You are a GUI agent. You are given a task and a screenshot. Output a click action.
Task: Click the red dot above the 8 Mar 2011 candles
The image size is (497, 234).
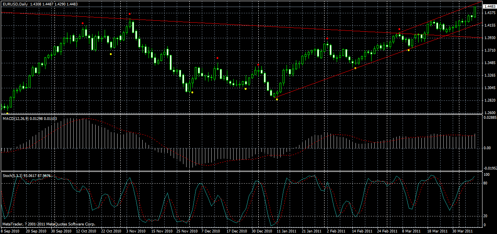pyautogui.click(x=399, y=29)
